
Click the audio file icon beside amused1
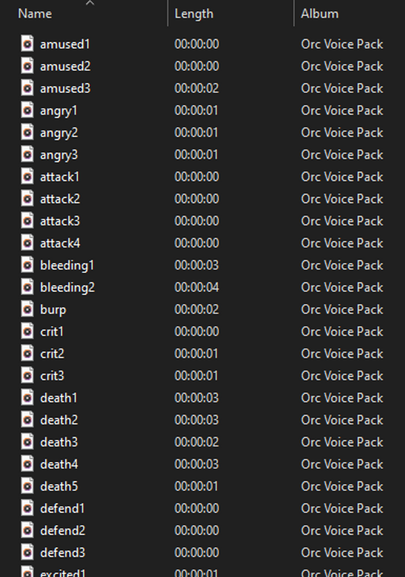click(x=27, y=44)
